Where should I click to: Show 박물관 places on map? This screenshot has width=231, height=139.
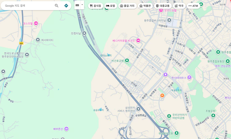pos(145,6)
